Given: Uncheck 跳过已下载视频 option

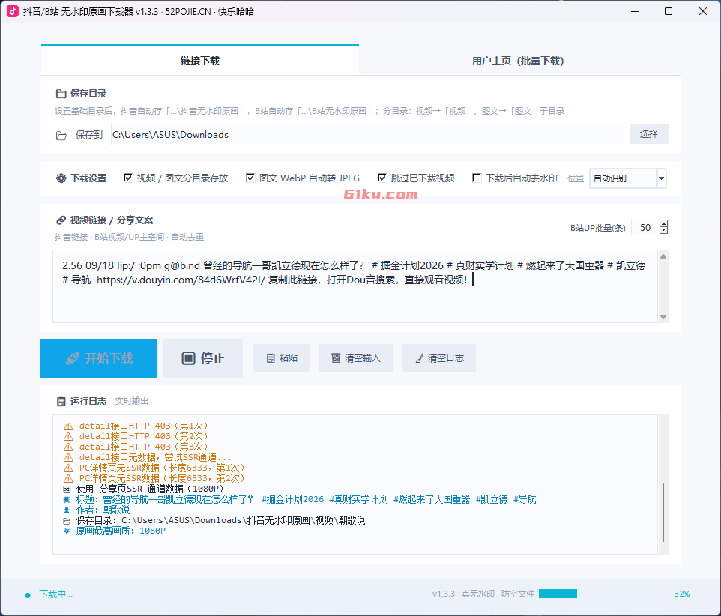Looking at the screenshot, I should [382, 178].
